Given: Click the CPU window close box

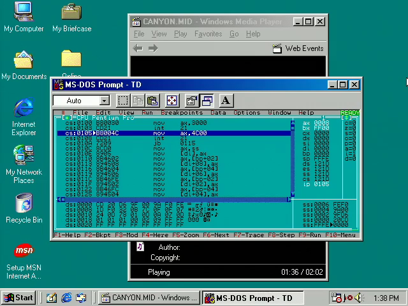Looking at the screenshot, I should 68,118.
